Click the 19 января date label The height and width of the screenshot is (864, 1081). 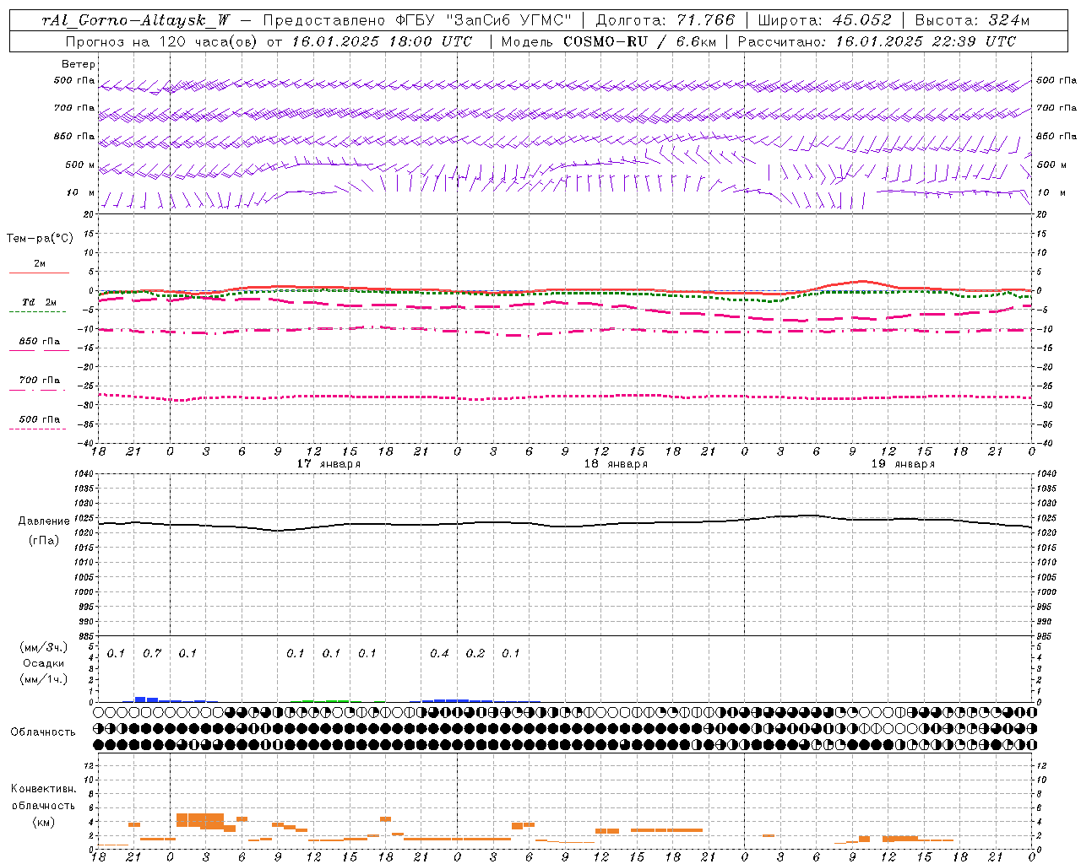click(x=903, y=464)
